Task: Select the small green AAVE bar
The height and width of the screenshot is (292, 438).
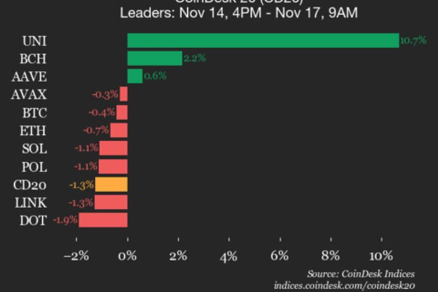Action: coord(135,76)
